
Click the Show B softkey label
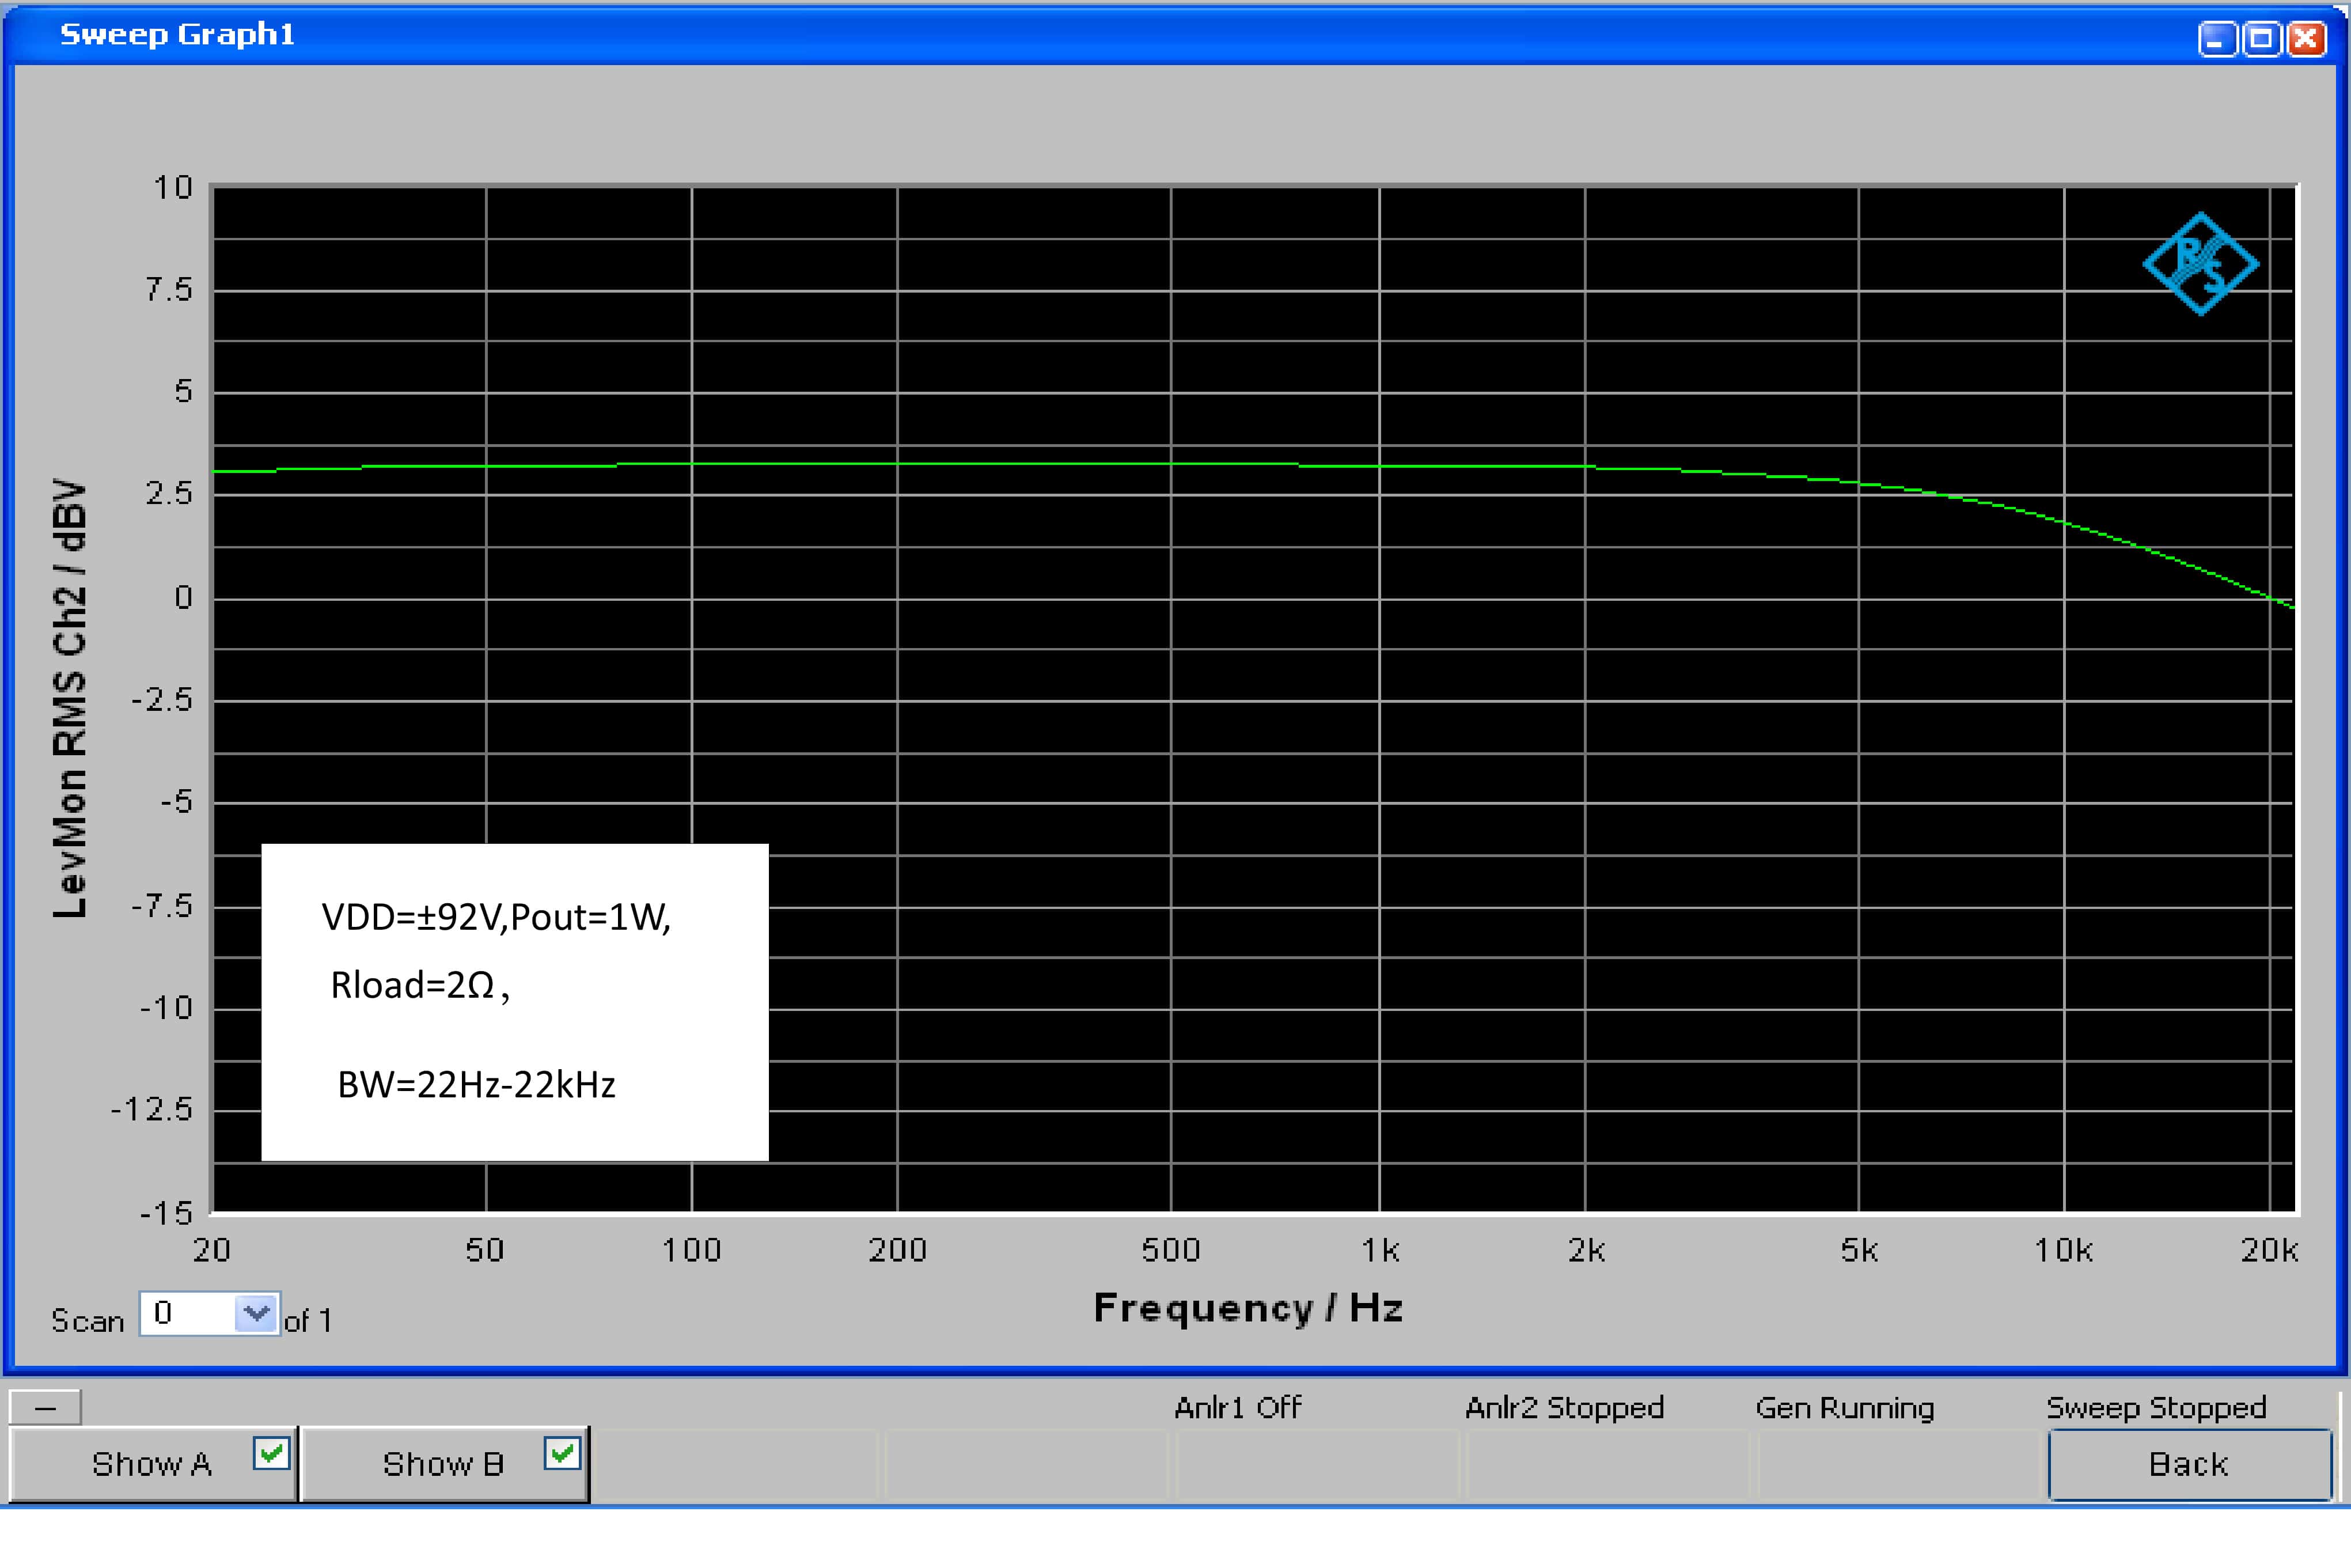click(443, 1464)
